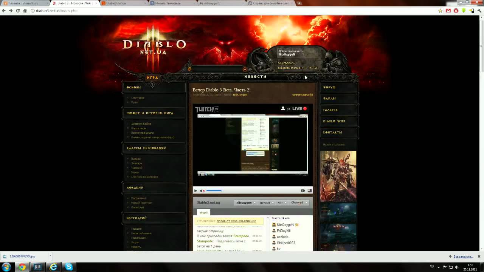Screen dimensions: 484x272
Task: Click author NitrOxygeN under article title
Action: [240, 95]
